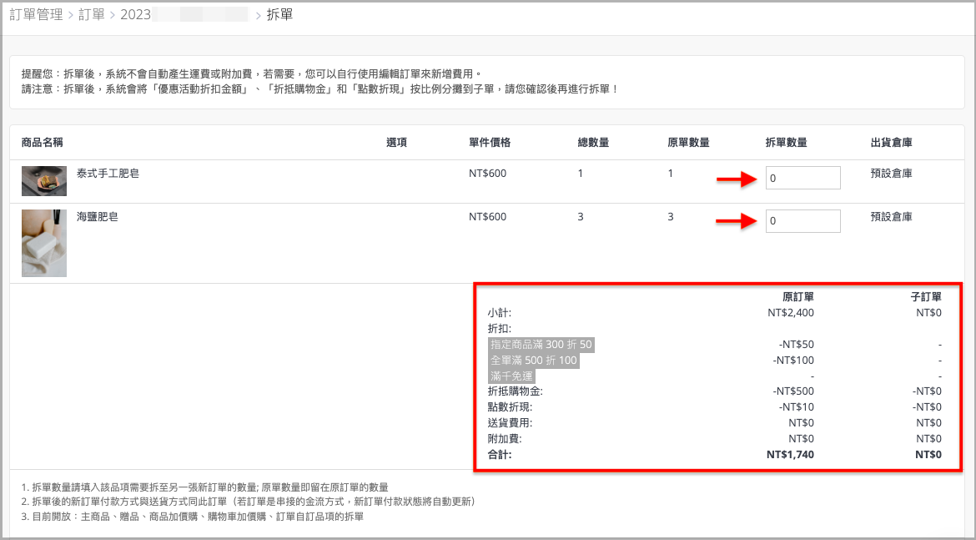Select the 指定商品滿 300 折 50 discount tag

click(x=541, y=345)
